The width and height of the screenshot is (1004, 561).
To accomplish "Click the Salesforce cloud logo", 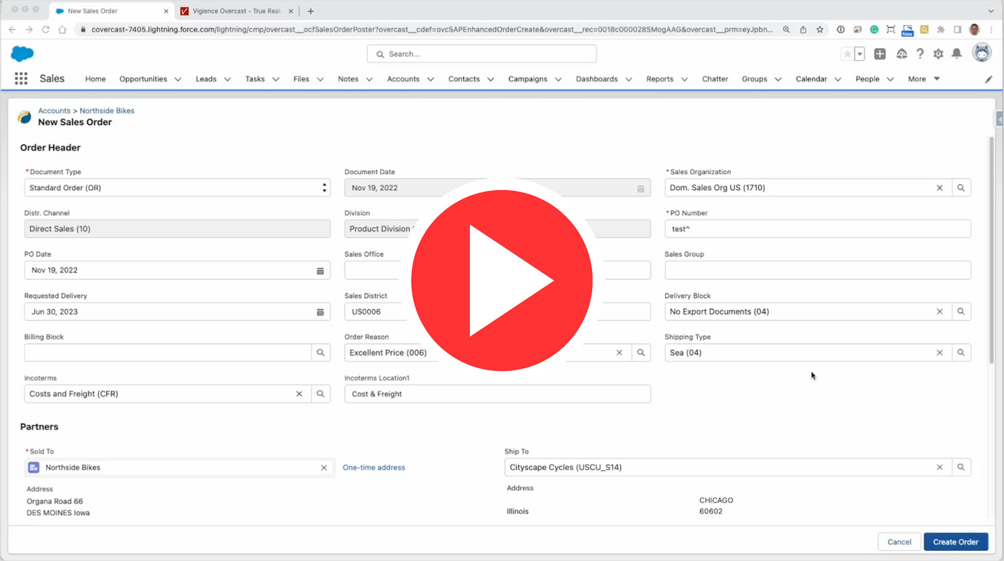I will [22, 54].
